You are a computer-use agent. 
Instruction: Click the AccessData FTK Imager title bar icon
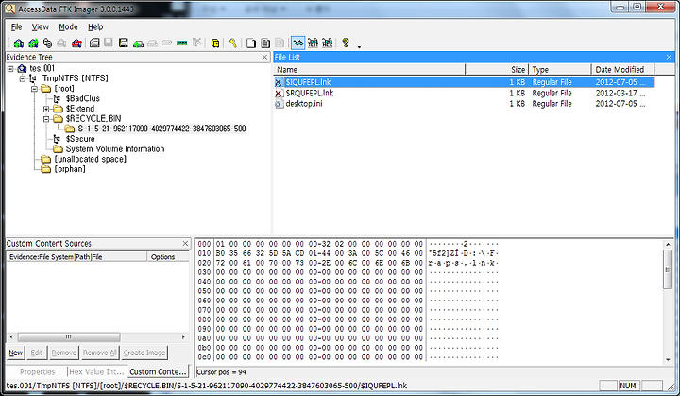(x=9, y=9)
